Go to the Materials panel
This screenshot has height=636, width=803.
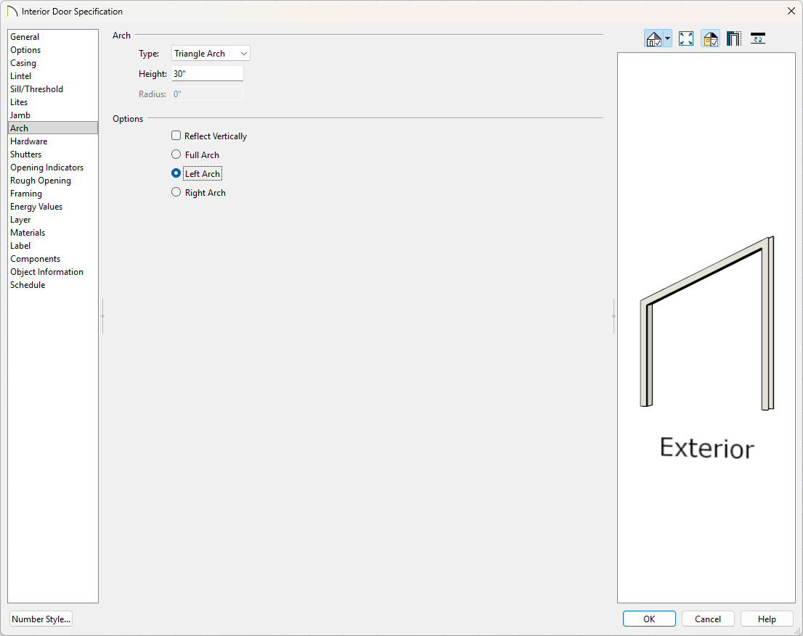click(x=28, y=233)
